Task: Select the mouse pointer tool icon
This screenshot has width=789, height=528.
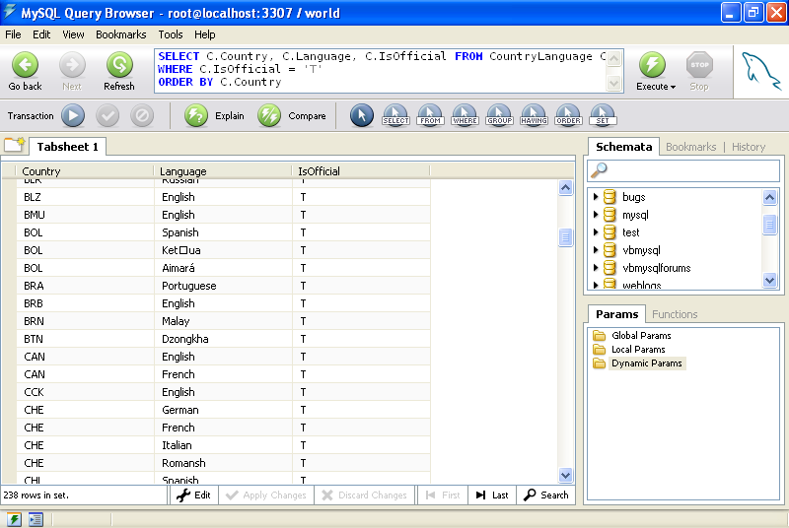Action: (x=362, y=116)
